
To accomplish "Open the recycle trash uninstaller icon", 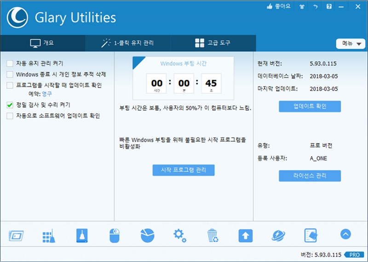I will [x=213, y=235].
